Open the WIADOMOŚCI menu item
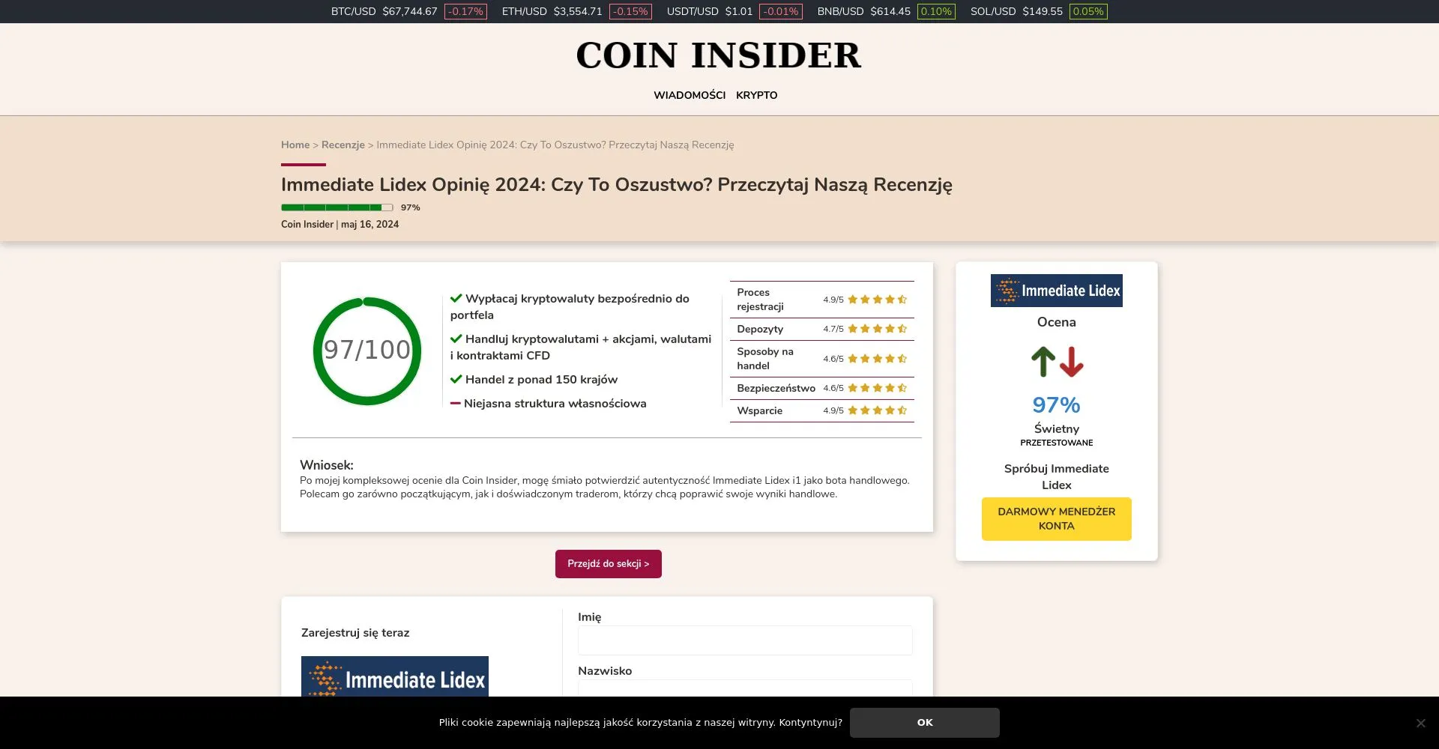Image resolution: width=1439 pixels, height=749 pixels. [x=690, y=95]
